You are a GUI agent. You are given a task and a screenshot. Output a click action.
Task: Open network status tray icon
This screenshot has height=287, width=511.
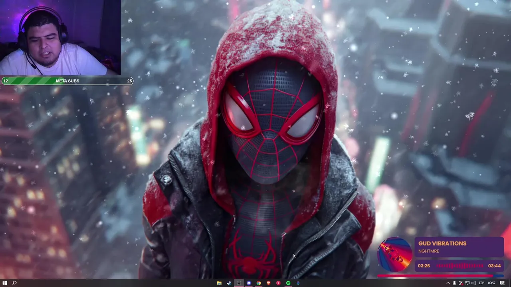click(x=467, y=283)
